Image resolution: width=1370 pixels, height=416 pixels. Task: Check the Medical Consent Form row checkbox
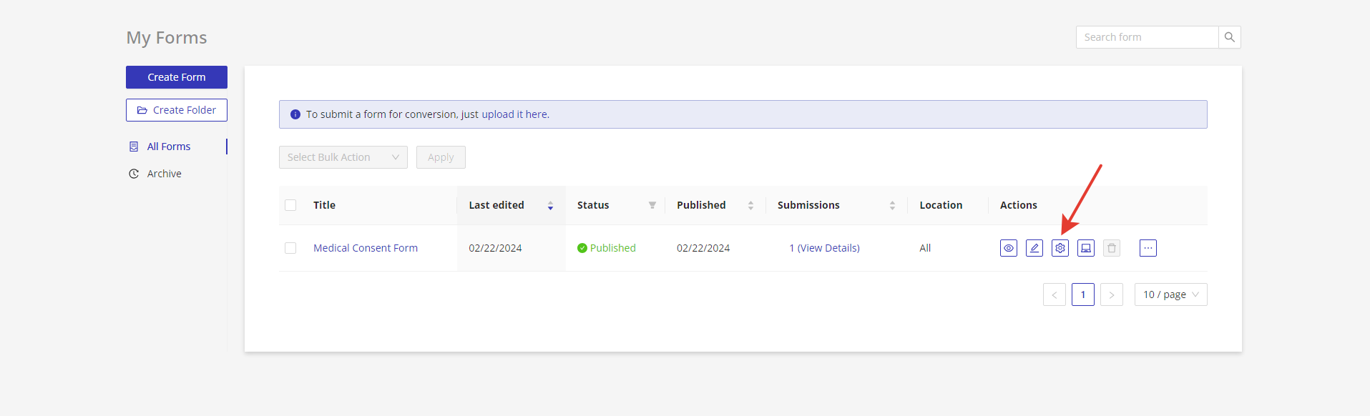click(x=290, y=248)
